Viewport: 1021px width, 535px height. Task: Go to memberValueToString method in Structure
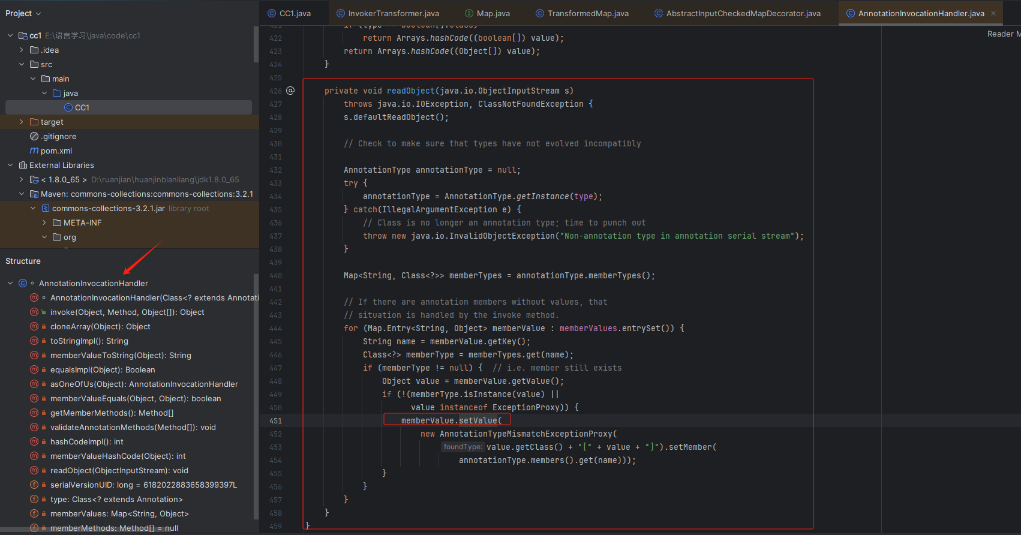click(x=121, y=355)
